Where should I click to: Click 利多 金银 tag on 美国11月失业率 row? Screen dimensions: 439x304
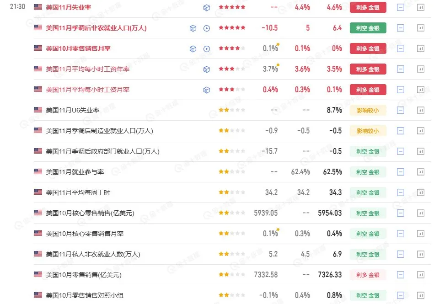click(368, 7)
